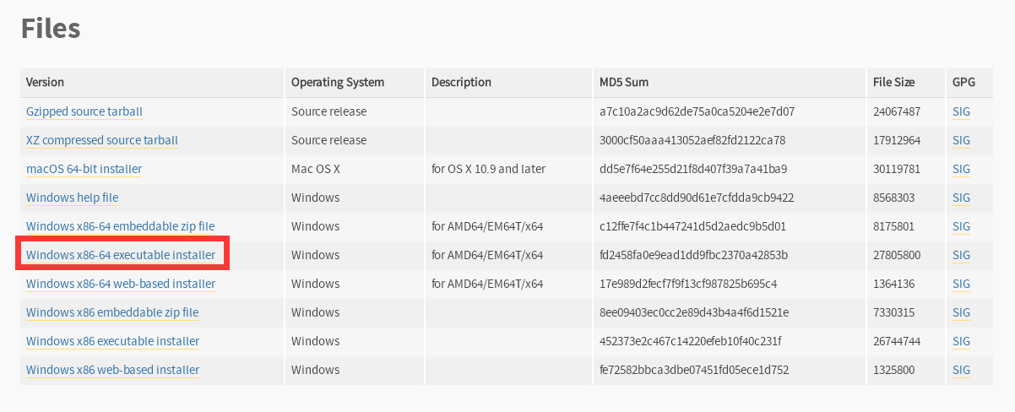Open SIG for Windows x86-64 embeddable zip
1015x412 pixels.
pos(961,226)
